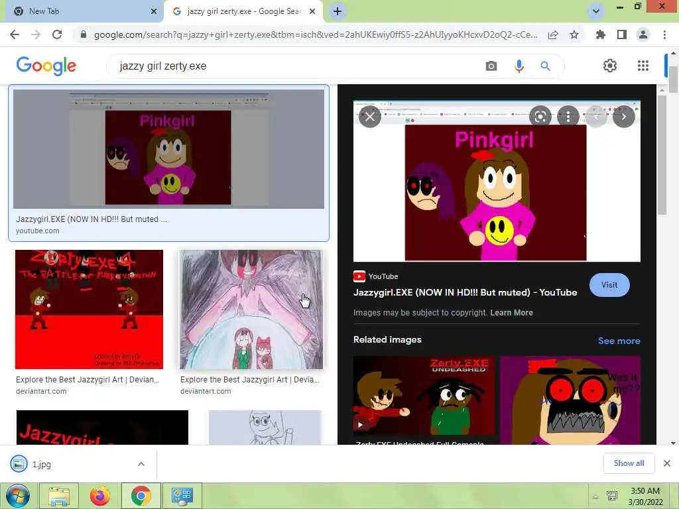
Task: Open Jazzygirl.EXE YouTube title link
Action: point(465,292)
